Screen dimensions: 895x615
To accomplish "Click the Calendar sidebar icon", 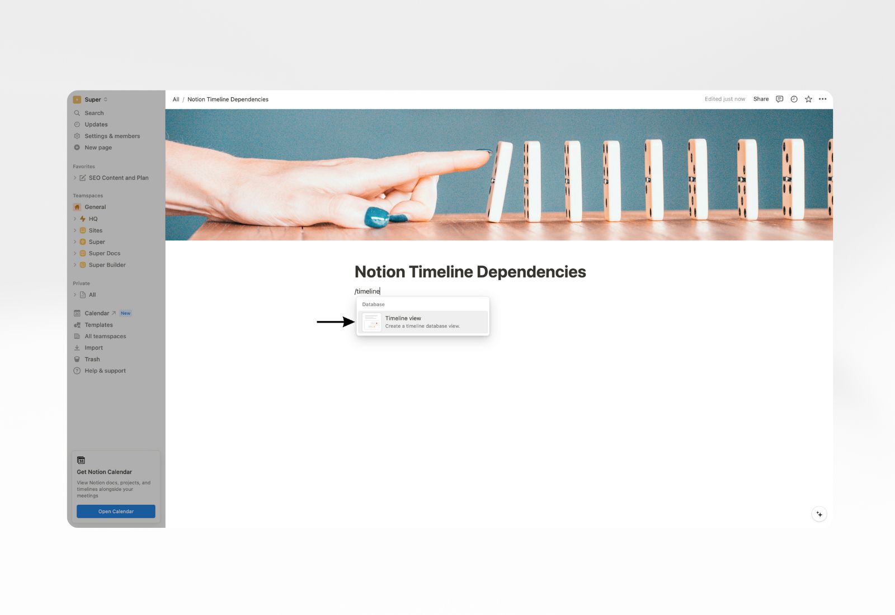I will pyautogui.click(x=77, y=313).
